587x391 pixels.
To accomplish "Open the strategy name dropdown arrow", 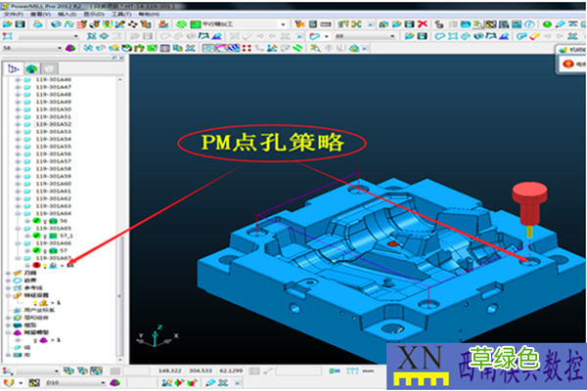I will (x=283, y=24).
